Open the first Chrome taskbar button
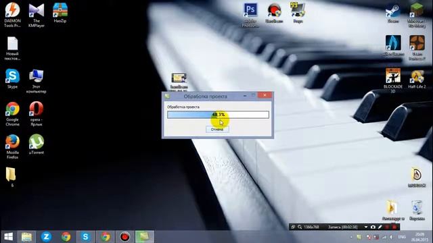Image resolution: width=433 pixels, height=243 pixels. pyautogui.click(x=66, y=237)
